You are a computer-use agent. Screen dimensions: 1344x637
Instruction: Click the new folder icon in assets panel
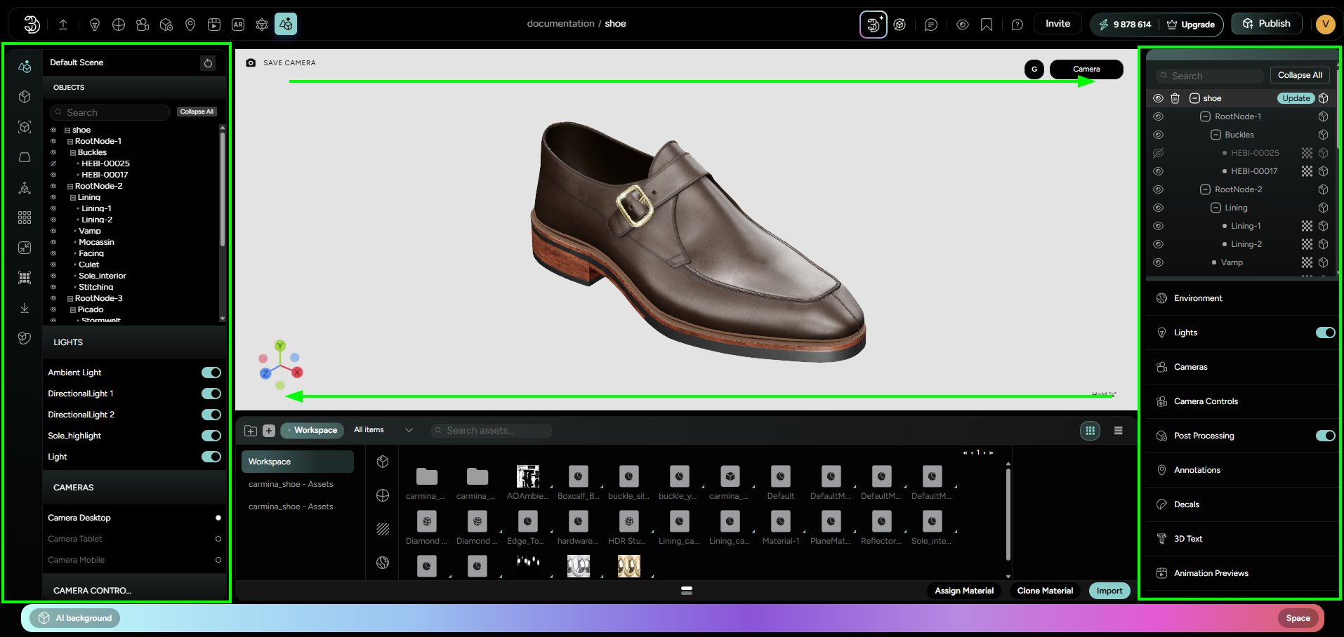[251, 431]
